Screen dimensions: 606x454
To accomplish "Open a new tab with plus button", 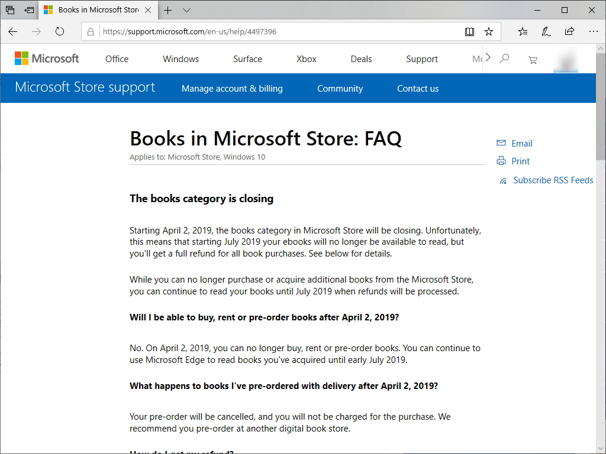I will click(168, 10).
